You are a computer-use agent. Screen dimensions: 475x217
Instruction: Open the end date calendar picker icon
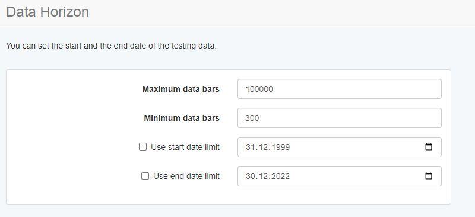coord(428,176)
